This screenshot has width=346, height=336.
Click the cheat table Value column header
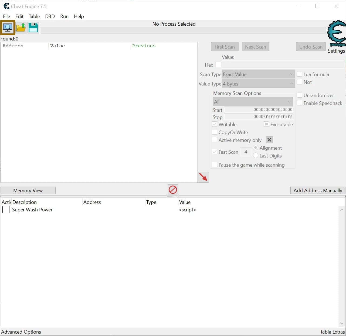tap(185, 202)
